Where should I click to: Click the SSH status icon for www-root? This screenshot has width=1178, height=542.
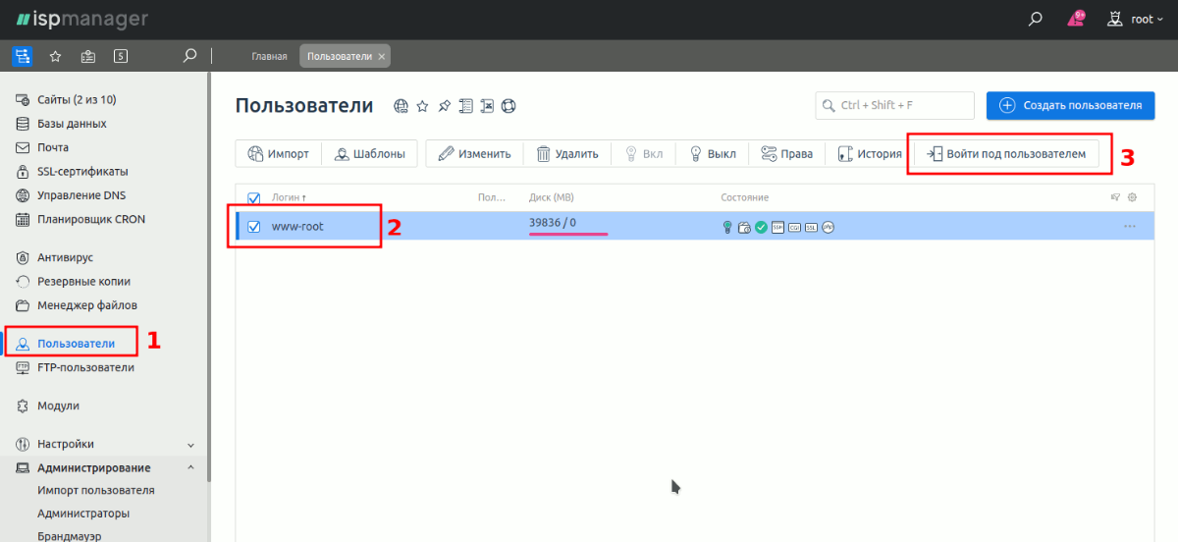pyautogui.click(x=777, y=227)
